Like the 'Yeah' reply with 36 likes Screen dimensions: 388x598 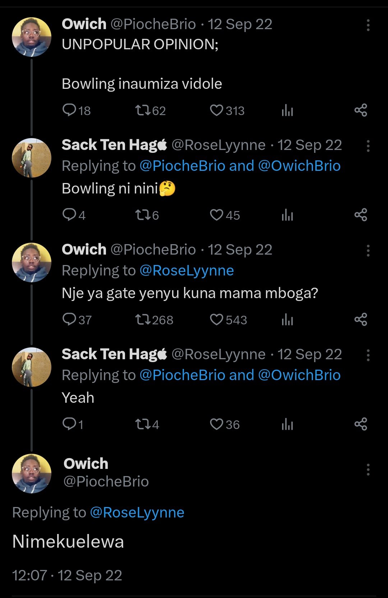point(217,424)
